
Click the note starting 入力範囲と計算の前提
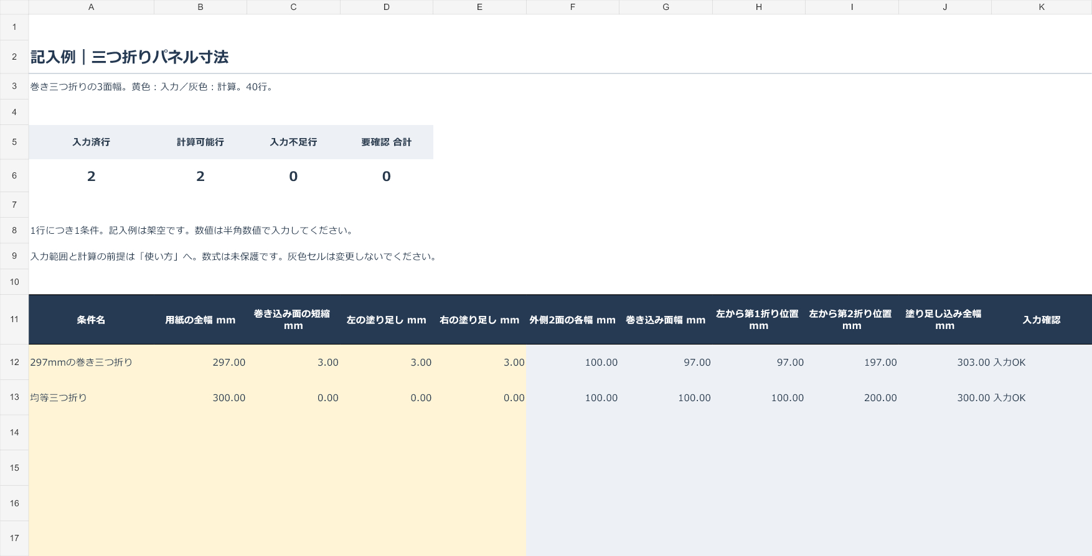click(235, 256)
